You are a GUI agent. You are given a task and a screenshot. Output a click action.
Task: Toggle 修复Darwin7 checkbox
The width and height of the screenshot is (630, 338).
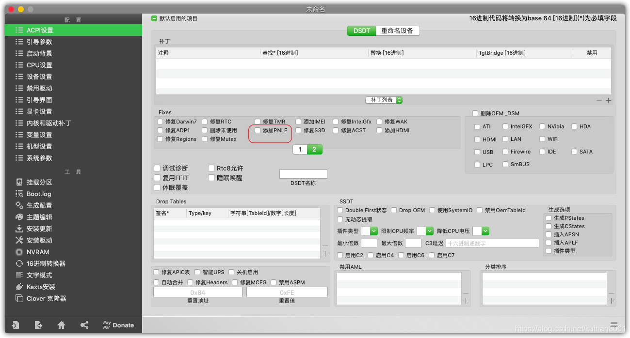161,122
